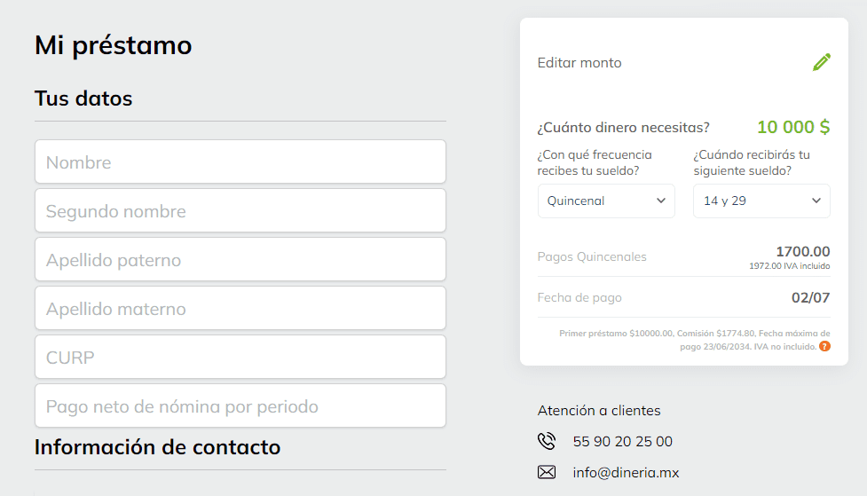Focus the Segundo nombre field

pos(240,211)
